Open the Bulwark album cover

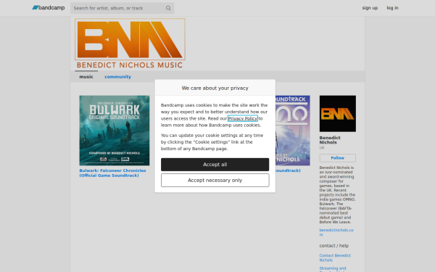tap(115, 131)
